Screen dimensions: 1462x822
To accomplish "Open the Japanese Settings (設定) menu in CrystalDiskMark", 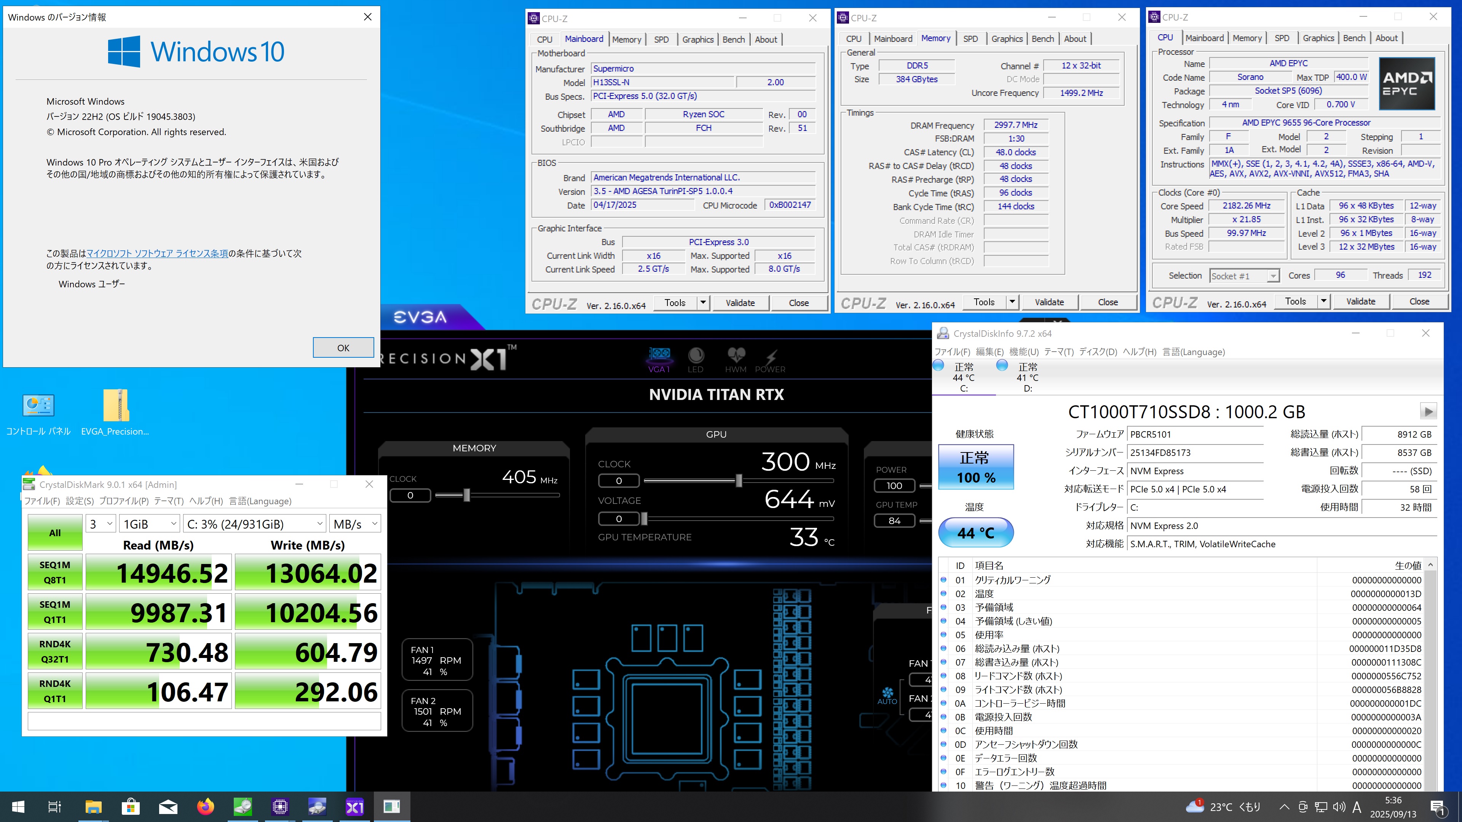I will tap(80, 501).
